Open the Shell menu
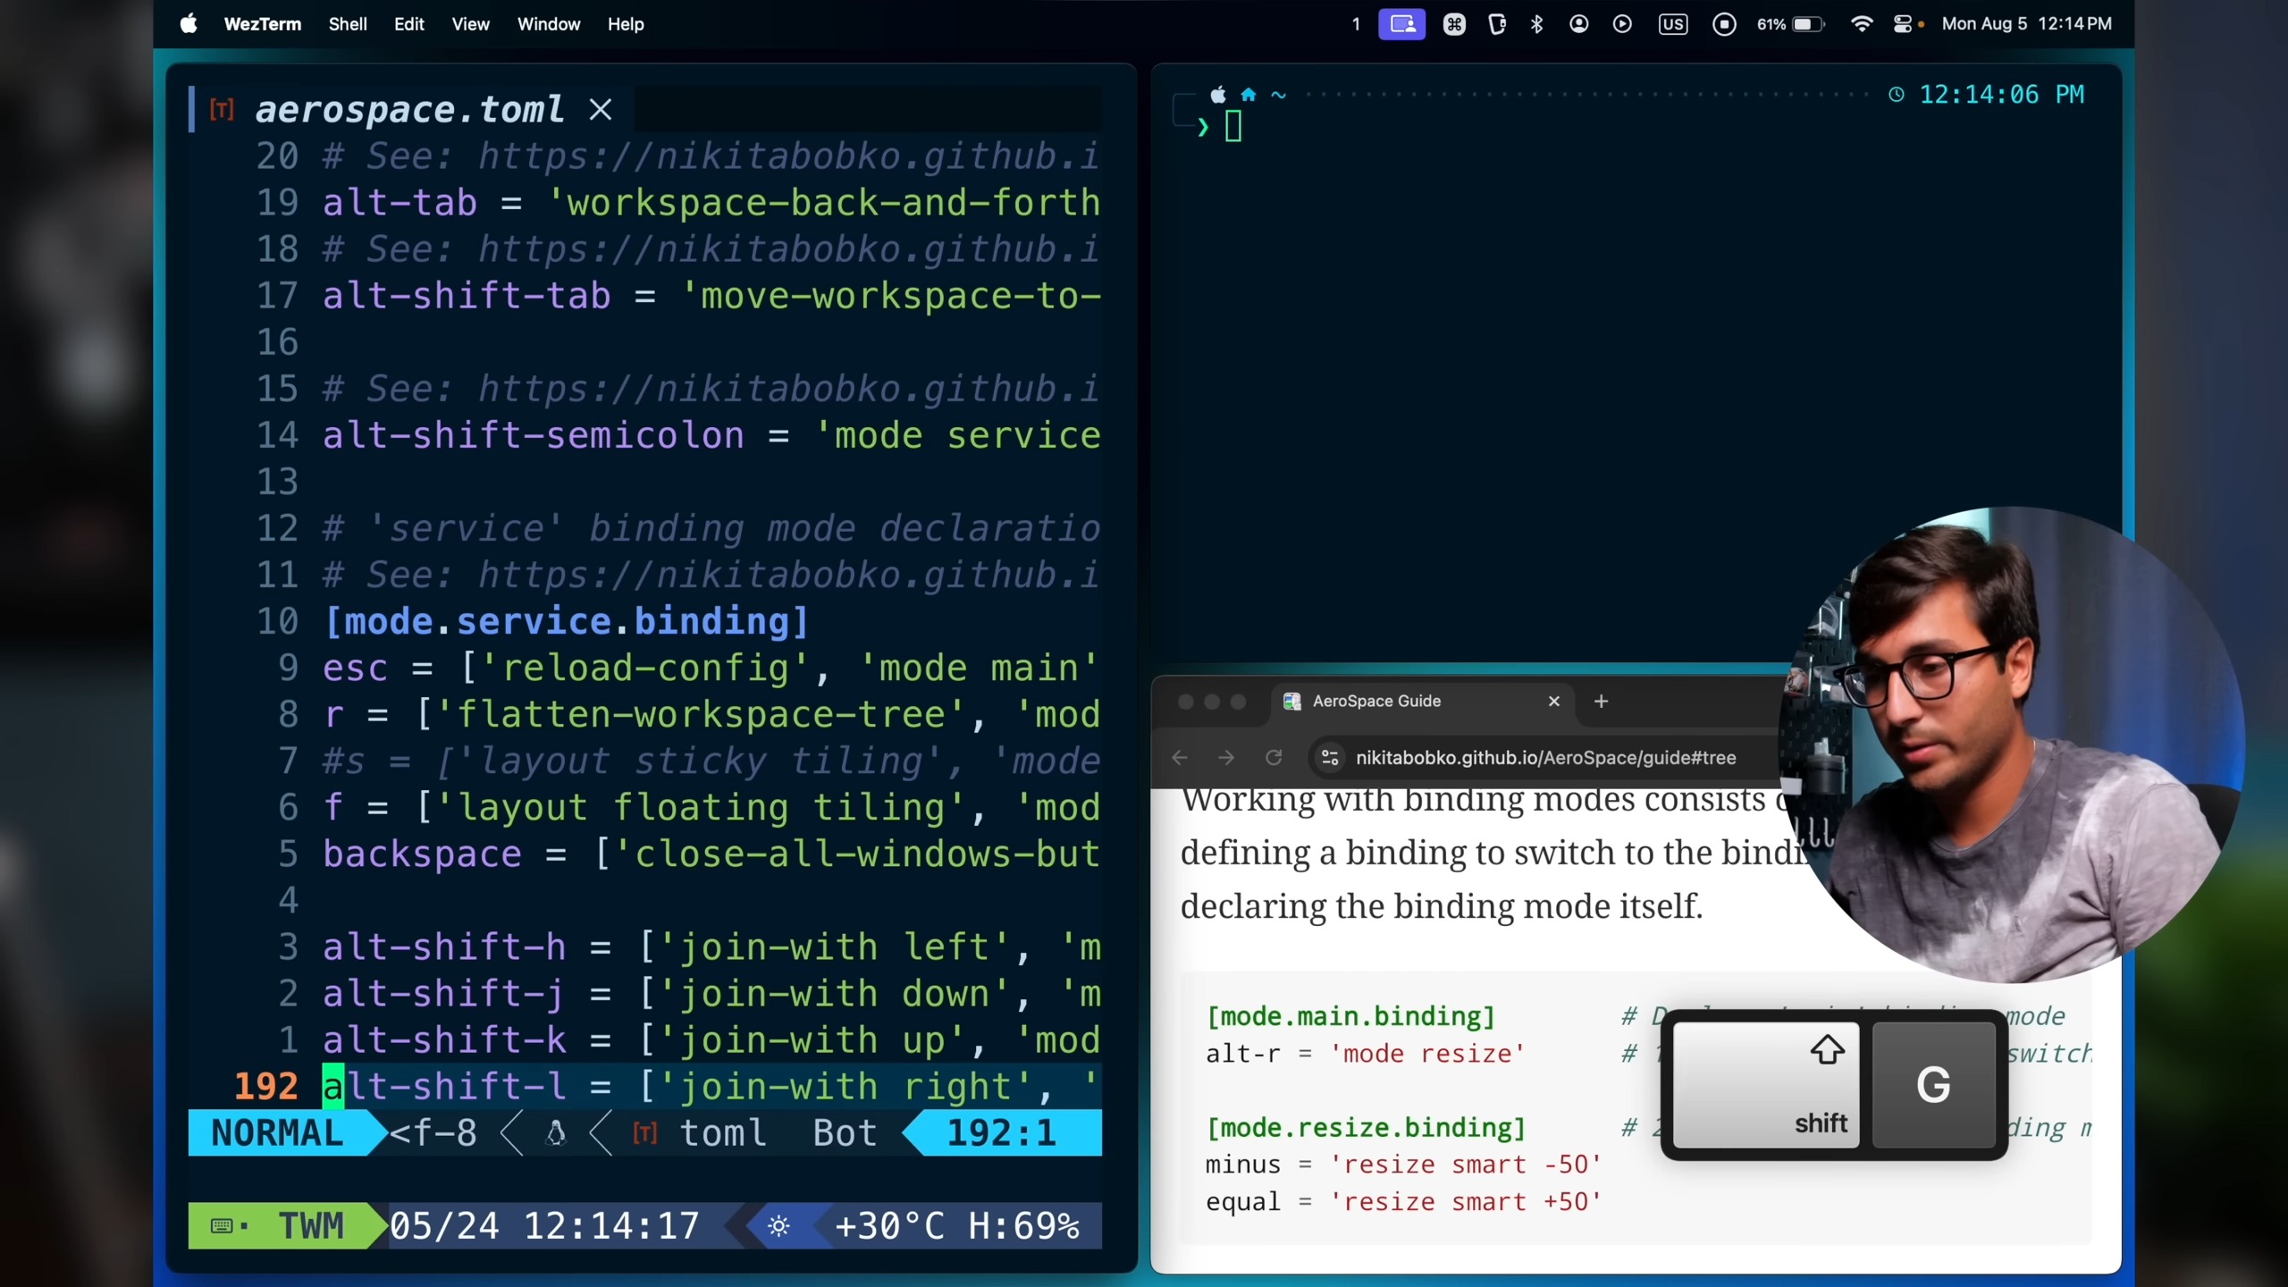Viewport: 2288px width, 1287px height. tap(347, 24)
